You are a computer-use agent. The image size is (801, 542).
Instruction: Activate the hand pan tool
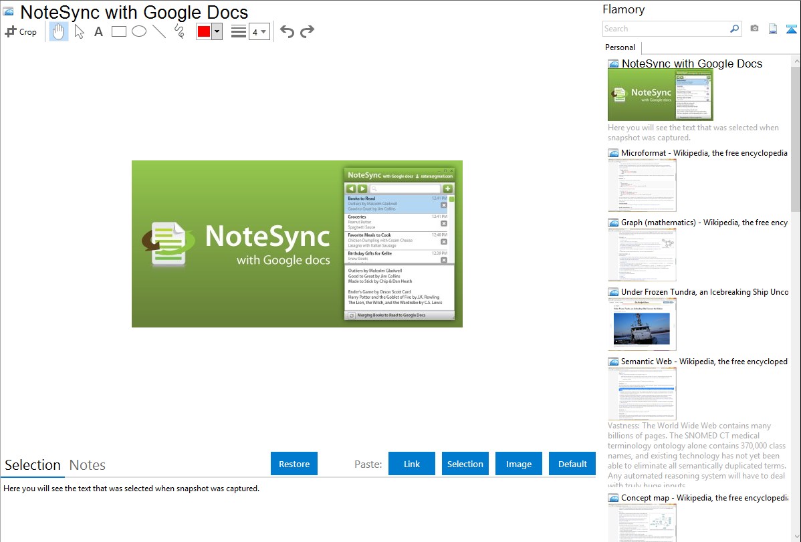(59, 31)
